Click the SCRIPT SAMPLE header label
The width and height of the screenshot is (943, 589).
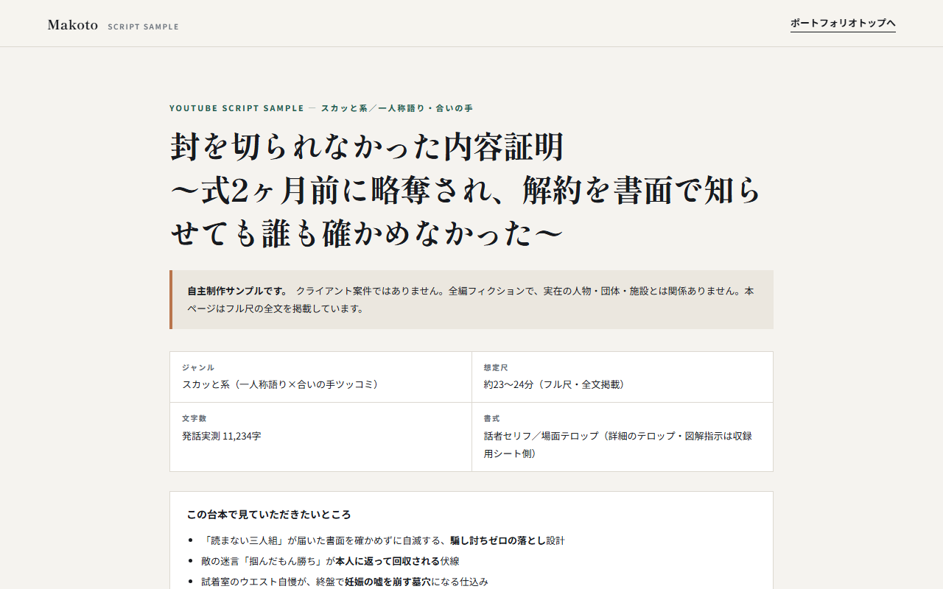pyautogui.click(x=143, y=27)
